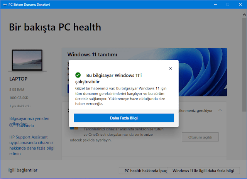Screen dimensions: 247x179
Task: Open Bilgisayarınızı yeniden adlandırın link
Action: [x=29, y=121]
